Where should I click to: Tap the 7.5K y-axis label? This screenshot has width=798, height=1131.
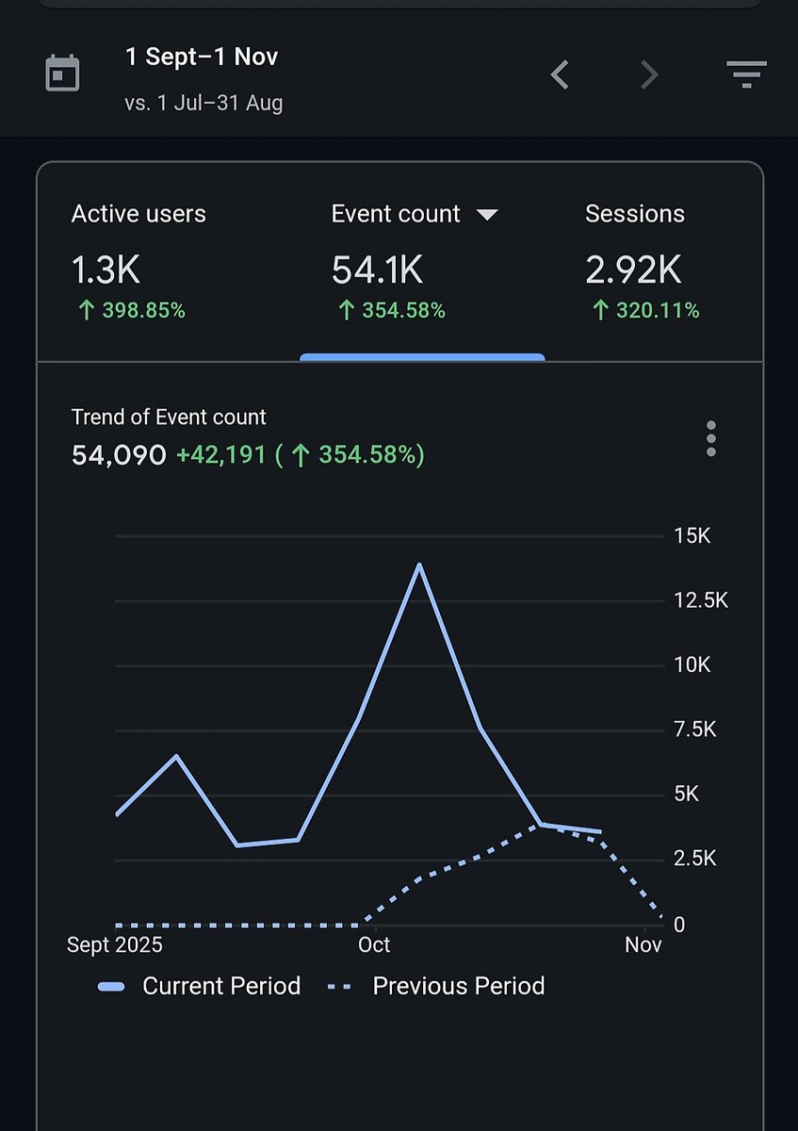[x=696, y=729]
